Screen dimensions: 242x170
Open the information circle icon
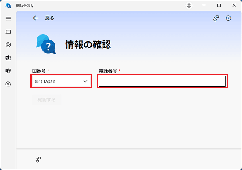coord(228,18)
